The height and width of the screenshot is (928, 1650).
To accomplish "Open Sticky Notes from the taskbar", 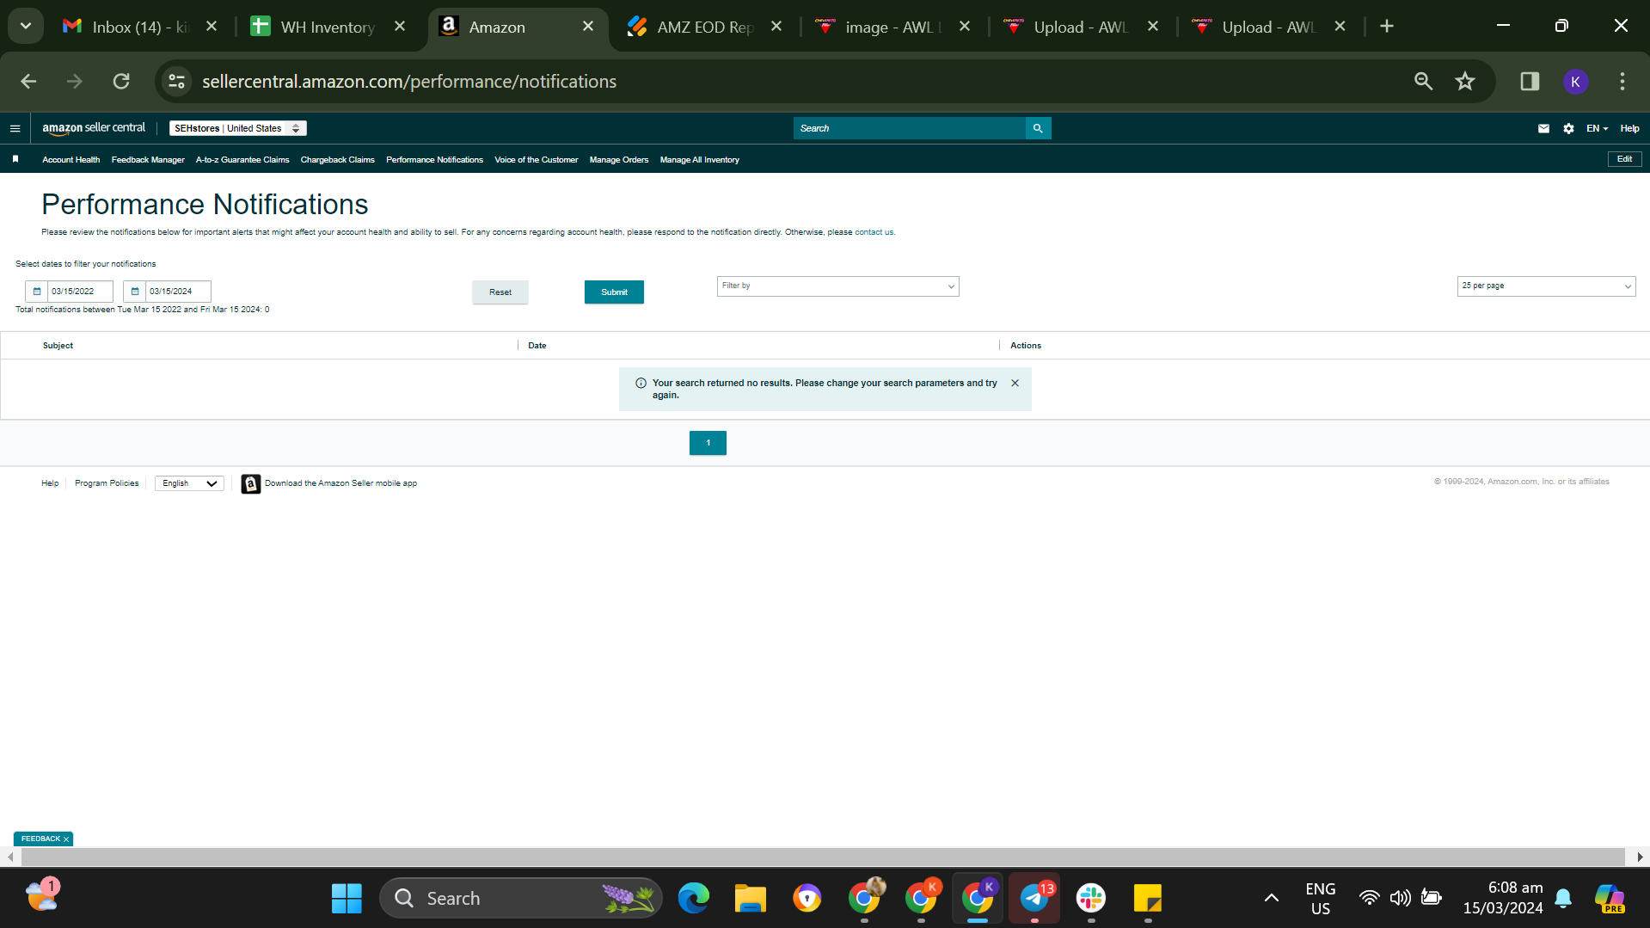I will (x=1147, y=899).
